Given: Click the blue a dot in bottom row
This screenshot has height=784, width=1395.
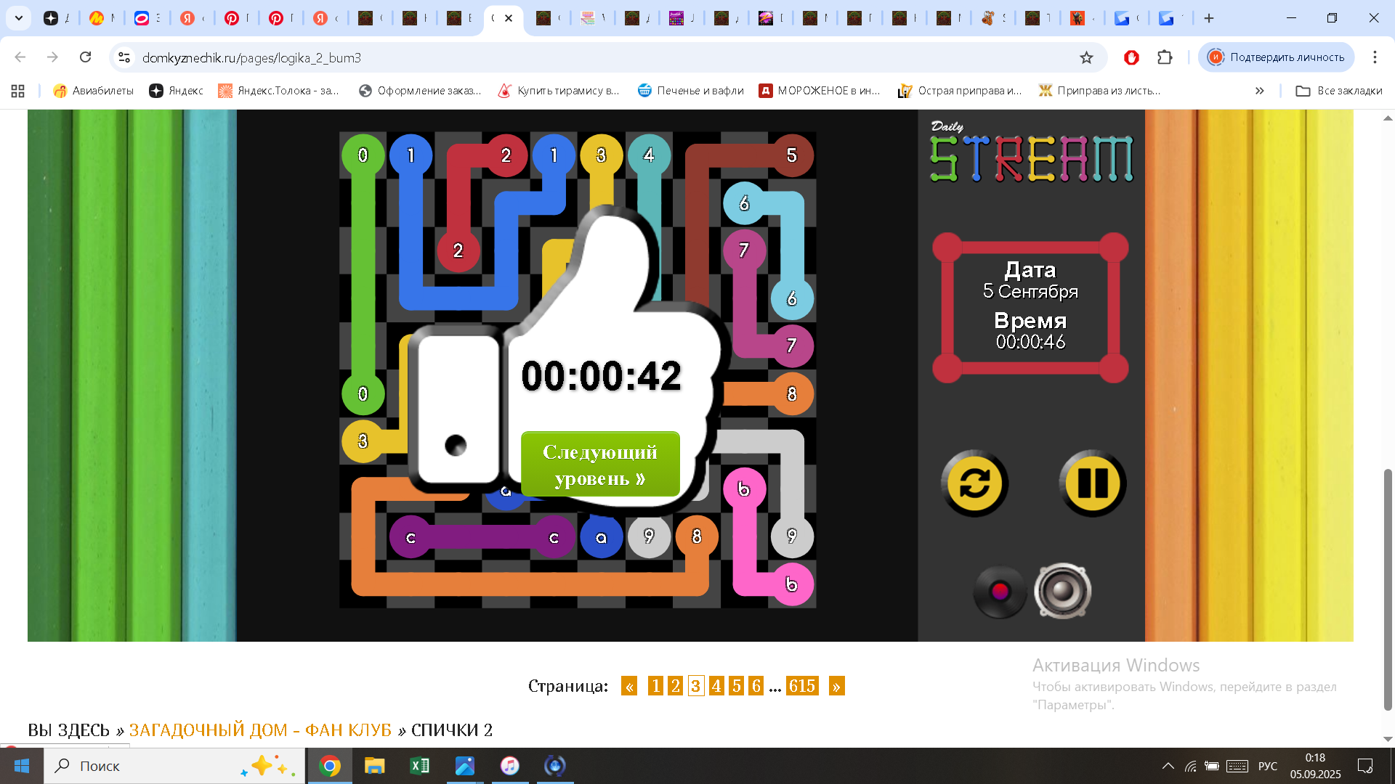Looking at the screenshot, I should click(x=601, y=538).
